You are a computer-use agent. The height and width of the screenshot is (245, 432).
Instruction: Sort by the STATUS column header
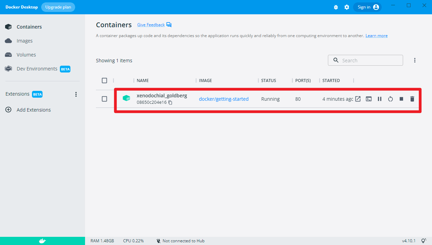(x=269, y=81)
